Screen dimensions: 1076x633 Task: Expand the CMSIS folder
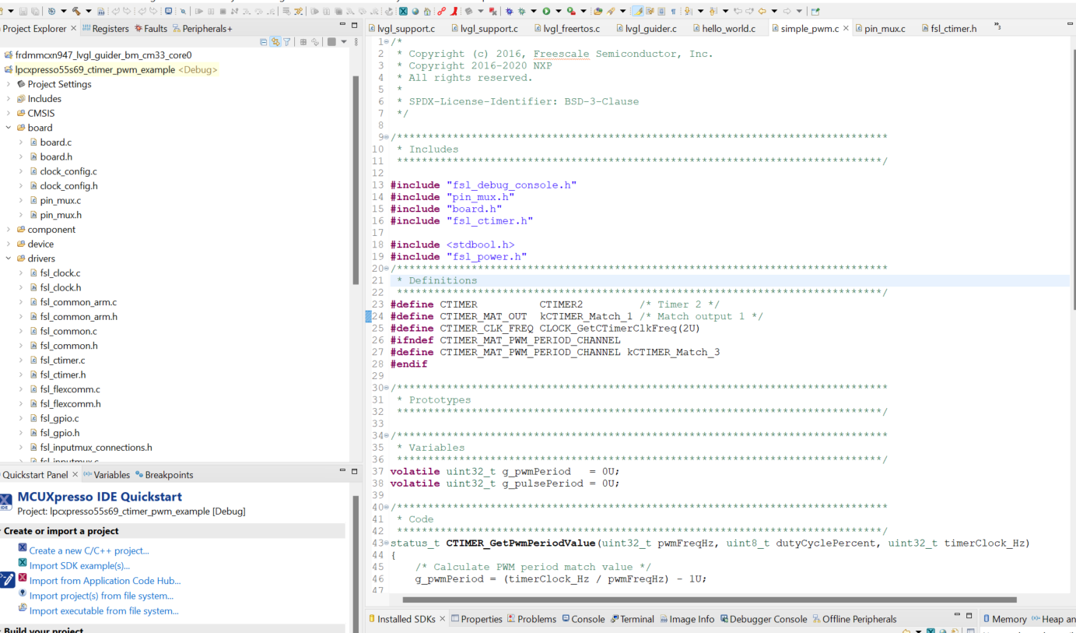(9, 113)
